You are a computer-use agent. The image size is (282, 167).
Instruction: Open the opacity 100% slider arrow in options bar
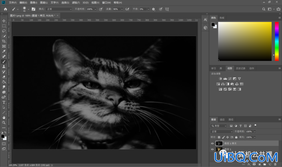pos(95,9)
